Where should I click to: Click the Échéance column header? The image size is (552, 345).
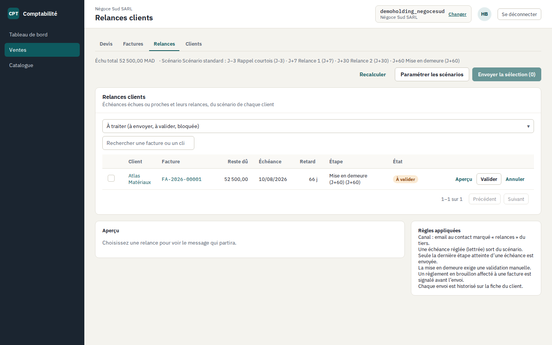click(x=270, y=161)
